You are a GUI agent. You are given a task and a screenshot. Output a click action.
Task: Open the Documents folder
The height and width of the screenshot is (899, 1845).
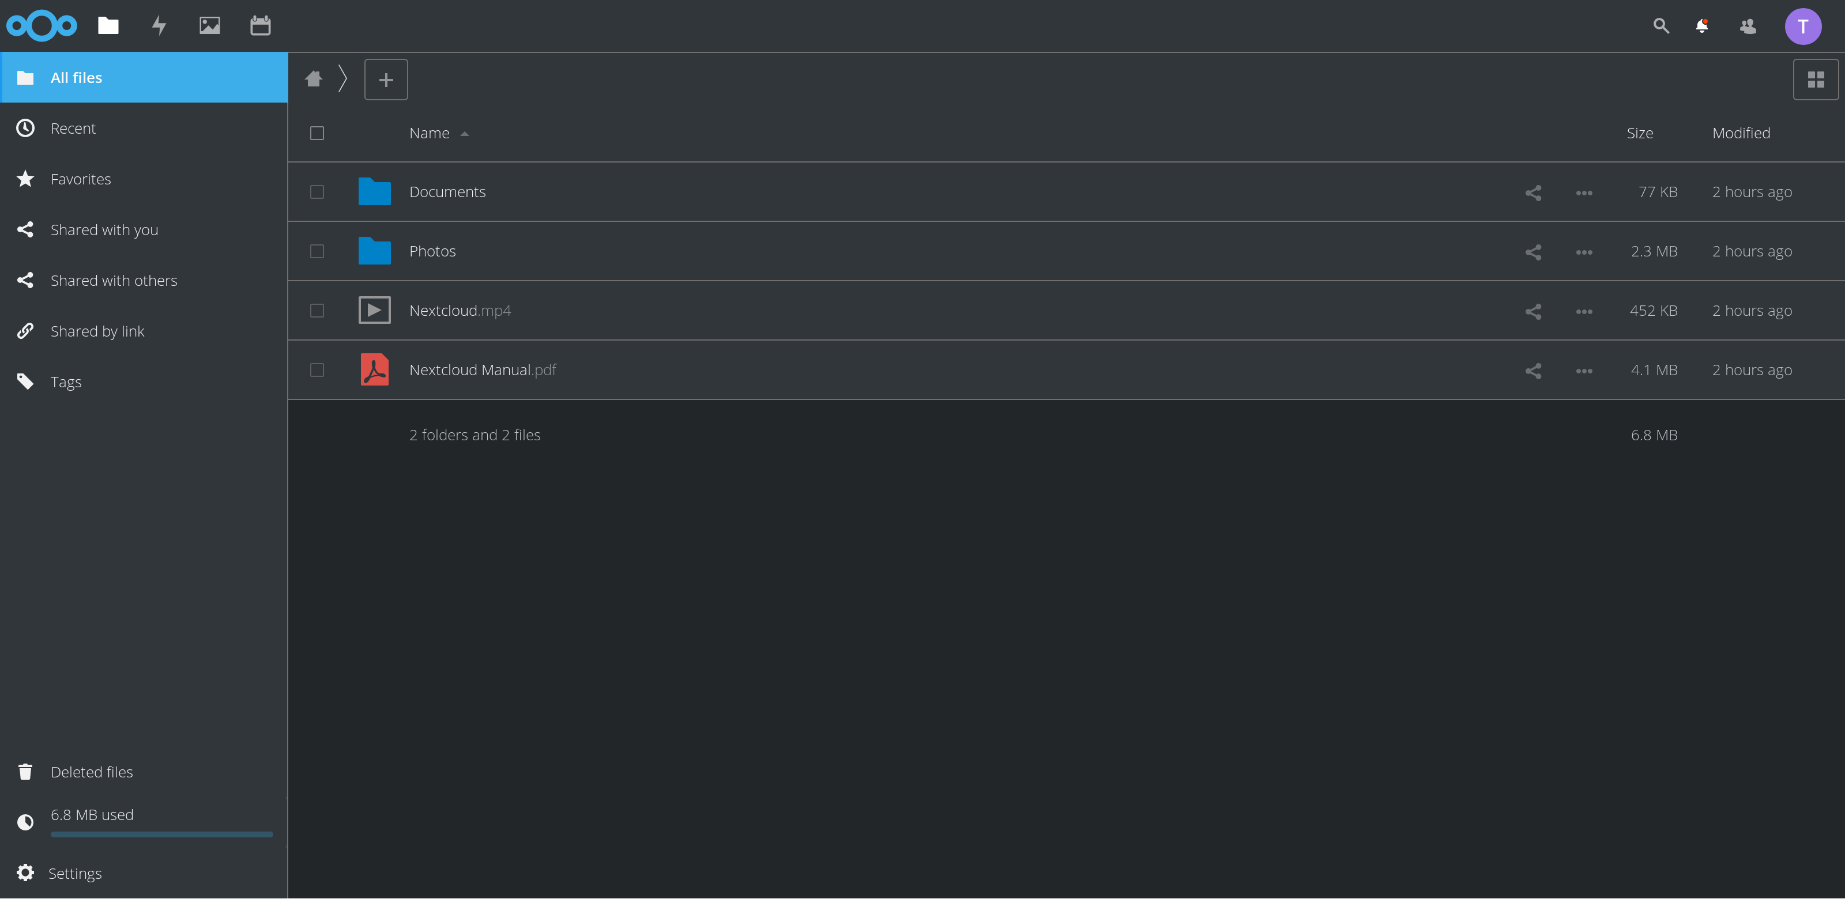447,192
